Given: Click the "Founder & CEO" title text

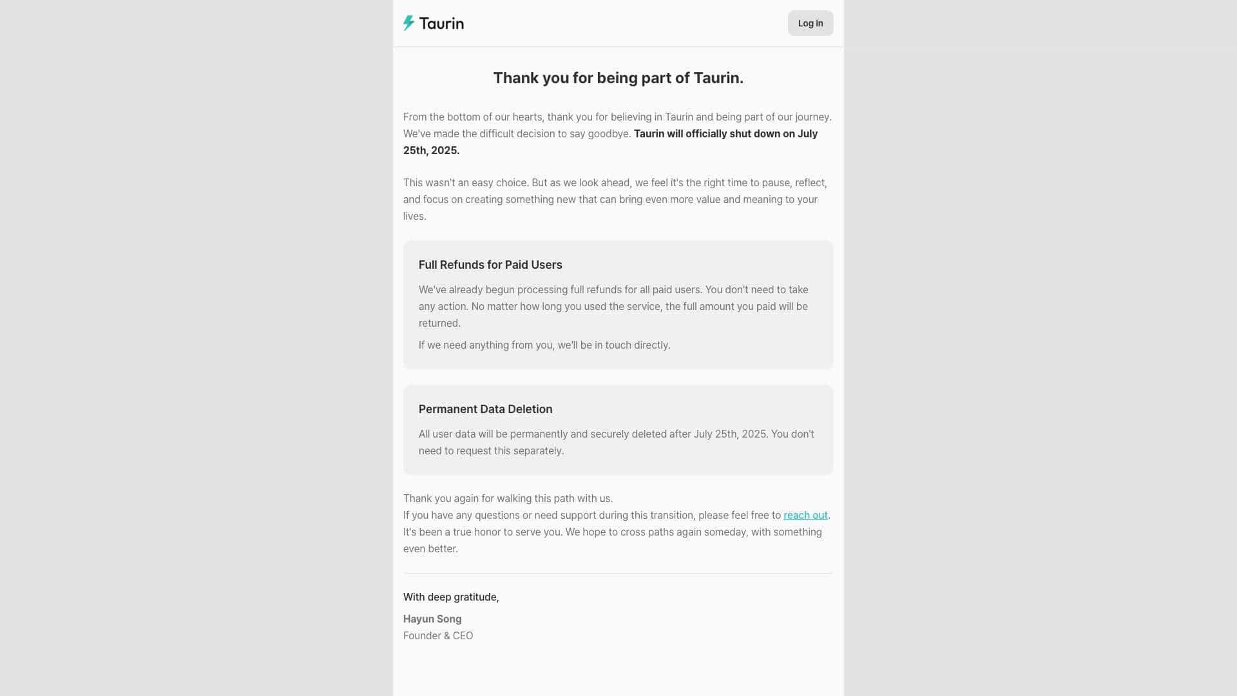Looking at the screenshot, I should [x=437, y=636].
